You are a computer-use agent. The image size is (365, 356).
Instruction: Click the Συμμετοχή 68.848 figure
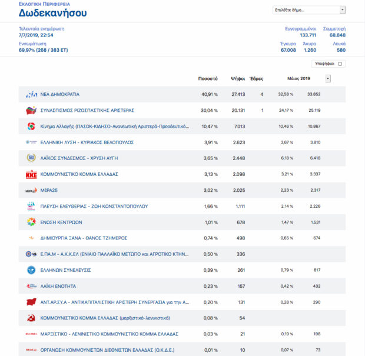pyautogui.click(x=337, y=35)
